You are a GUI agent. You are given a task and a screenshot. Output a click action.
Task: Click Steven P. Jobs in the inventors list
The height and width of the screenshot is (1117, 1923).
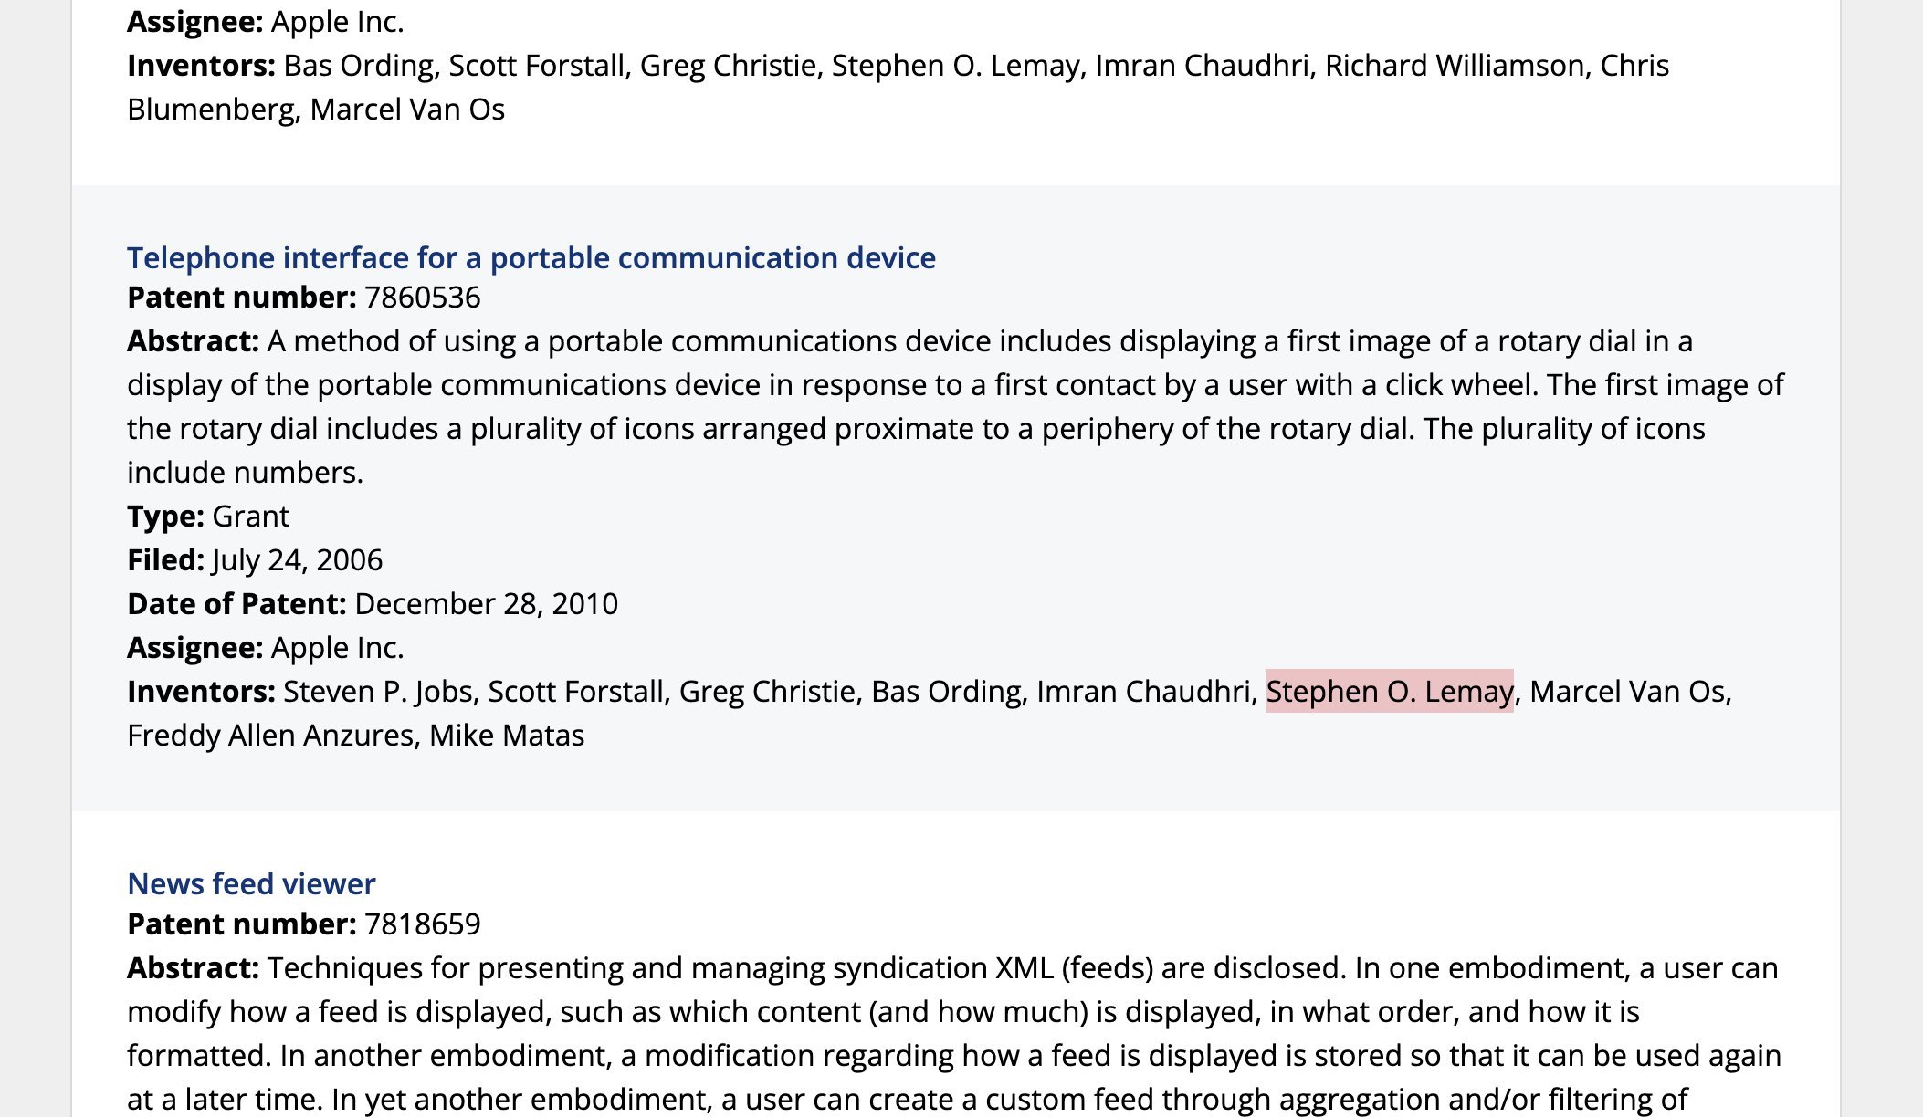(377, 692)
